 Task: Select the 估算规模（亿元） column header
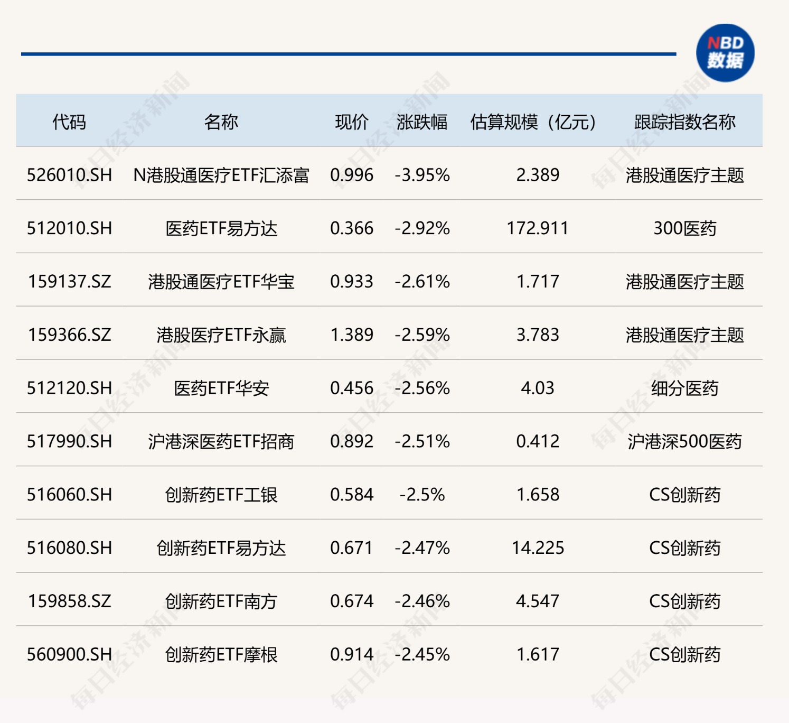click(x=534, y=122)
